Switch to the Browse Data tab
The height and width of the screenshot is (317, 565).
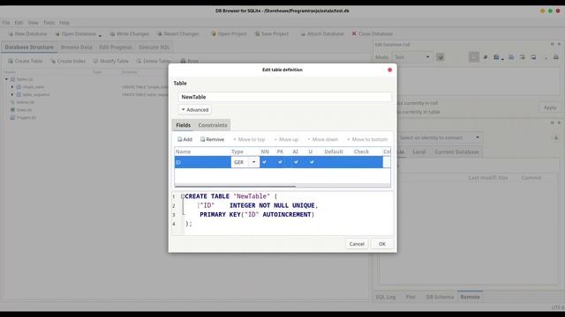(77, 47)
